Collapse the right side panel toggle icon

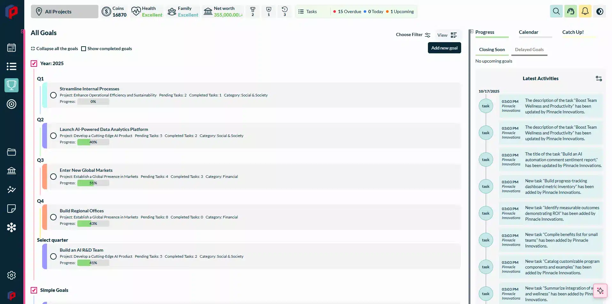pos(471,32)
